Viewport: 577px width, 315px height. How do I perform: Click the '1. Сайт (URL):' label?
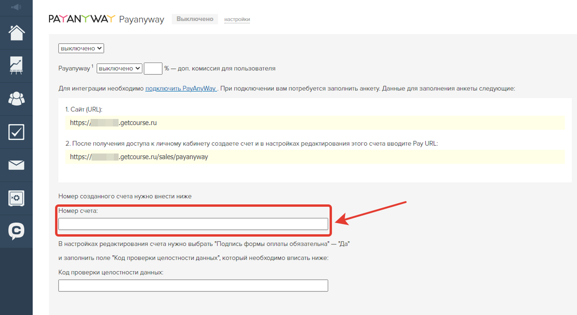[x=84, y=109]
